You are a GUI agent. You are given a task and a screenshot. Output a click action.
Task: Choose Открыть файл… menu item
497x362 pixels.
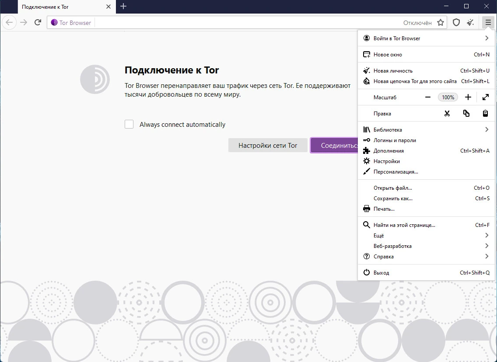[426, 188]
